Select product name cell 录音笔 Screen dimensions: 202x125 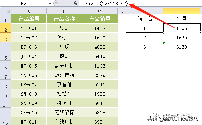[64, 84]
